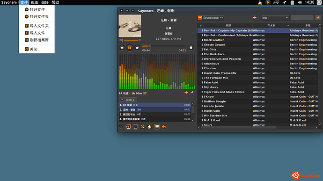Select Tiger Furs and Glass Tables track

pos(258,92)
